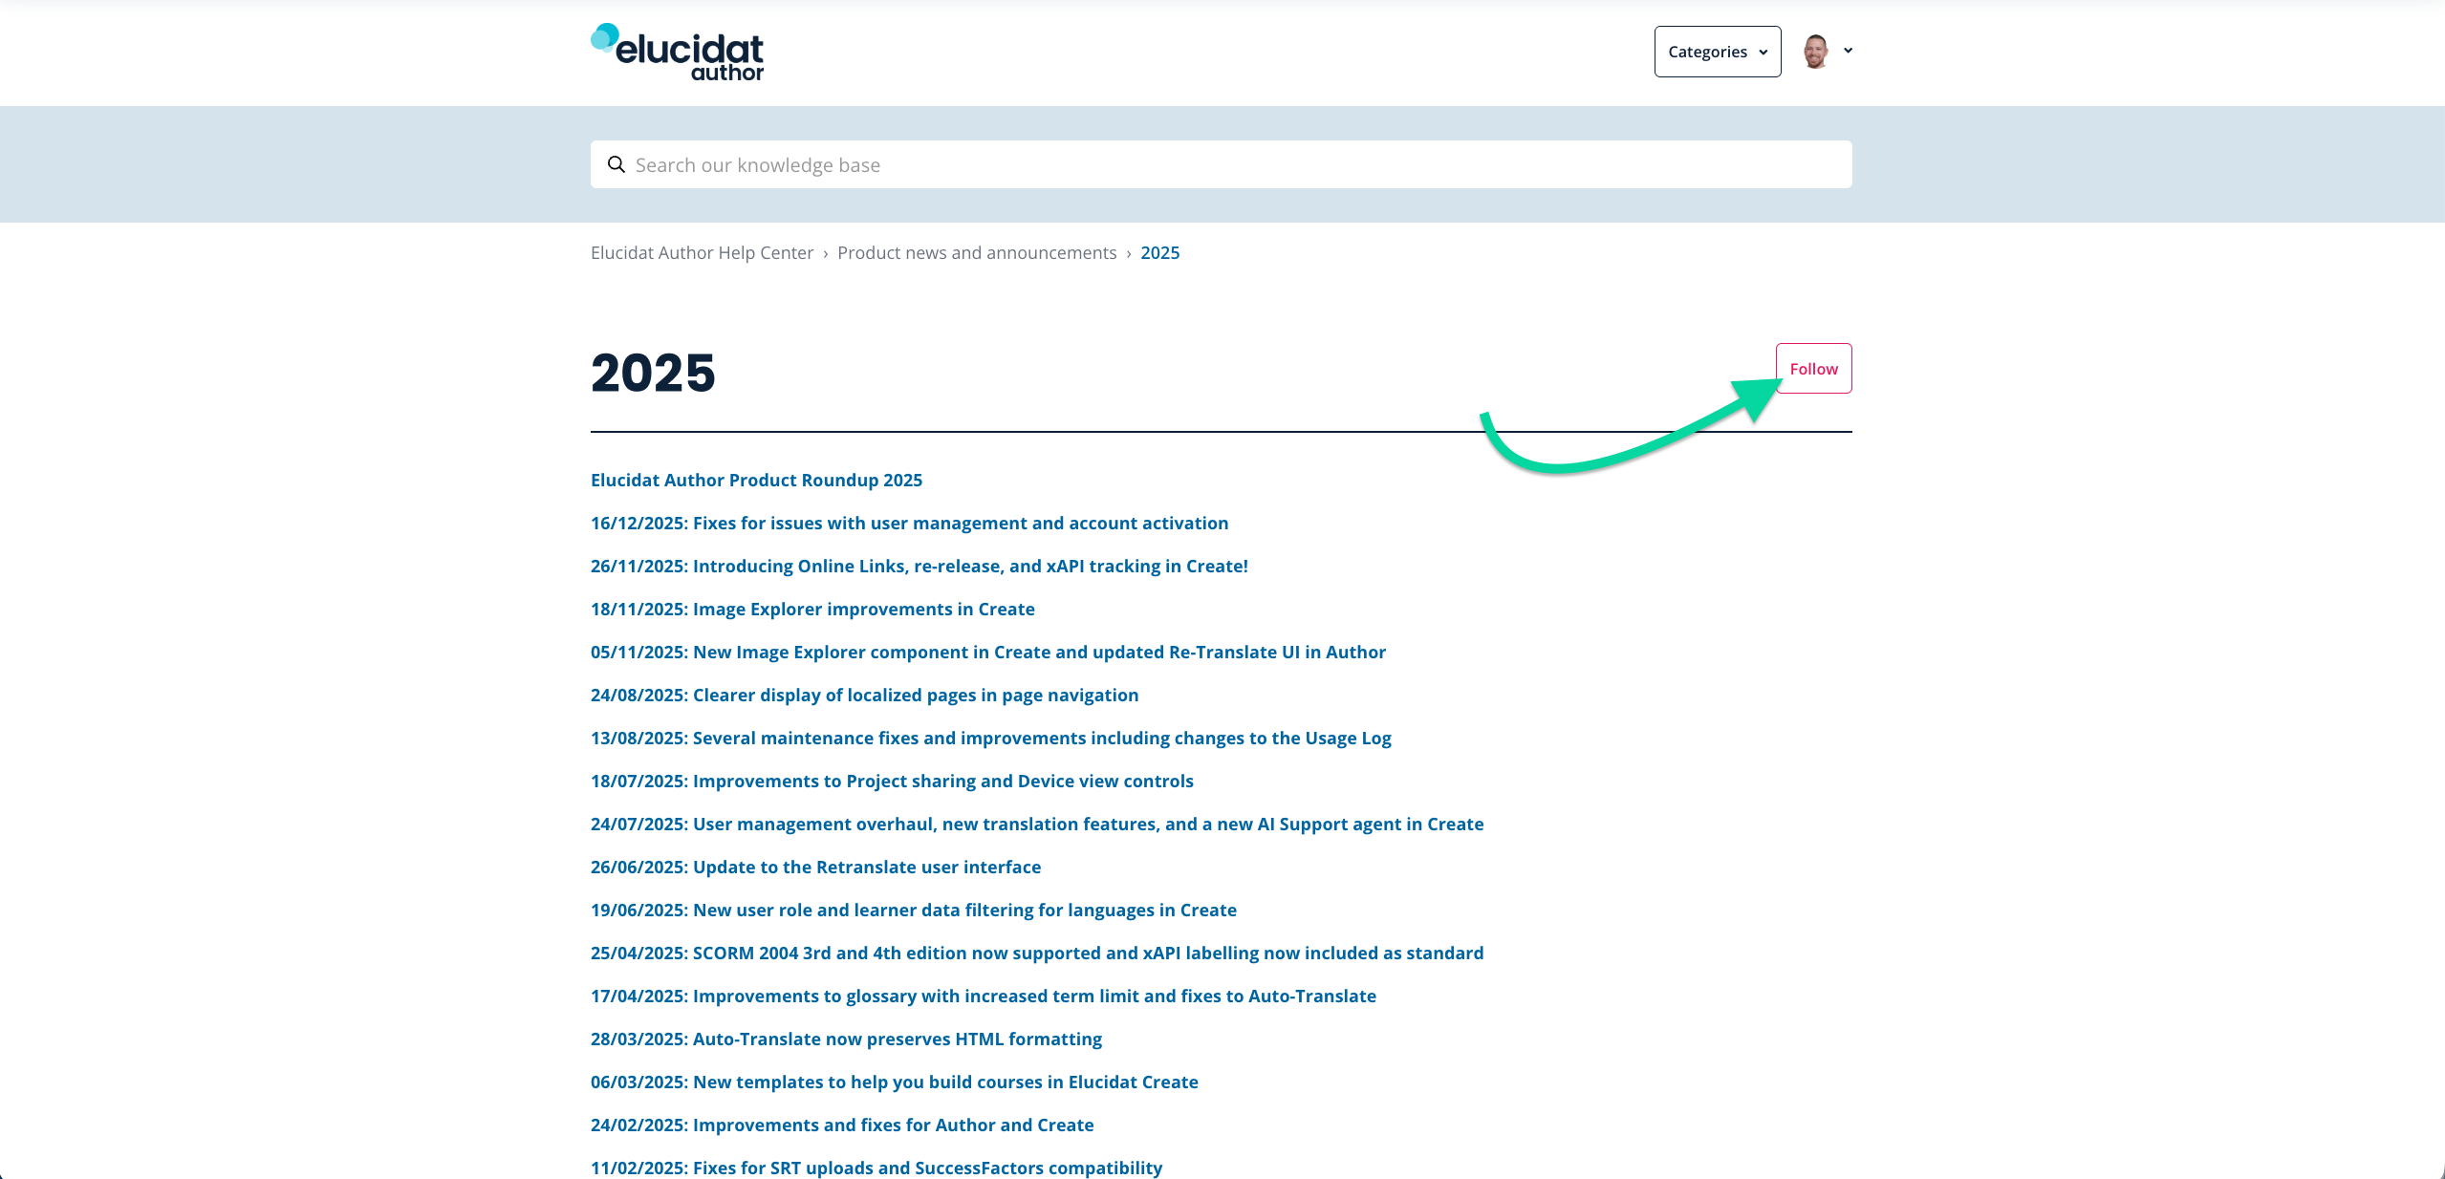Open Elucidat Author Product Roundup 2025 article
The image size is (2445, 1179).
pos(756,480)
